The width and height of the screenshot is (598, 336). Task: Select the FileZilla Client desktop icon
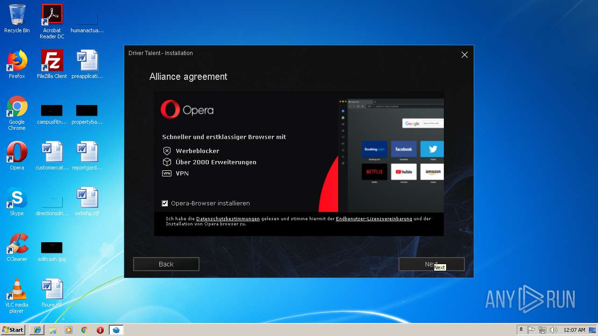tap(52, 64)
